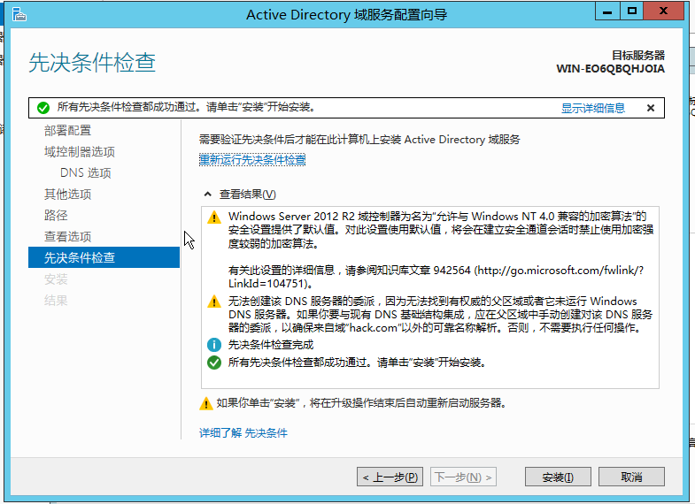Click the 942564 knowledge base article text
Viewport: 695px width, 504px height.
pyautogui.click(x=436, y=277)
